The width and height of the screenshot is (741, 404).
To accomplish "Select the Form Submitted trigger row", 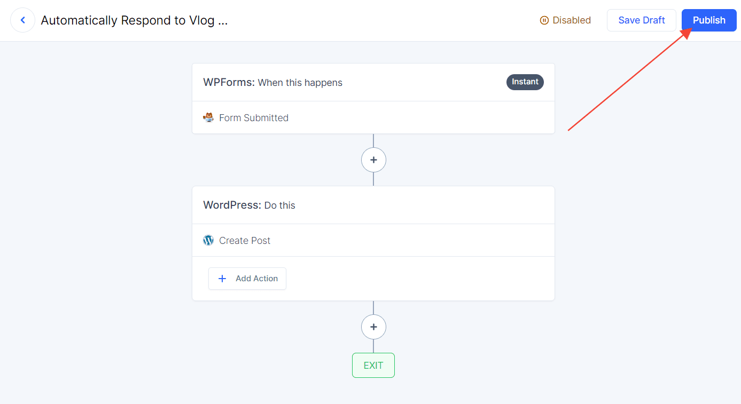I will (373, 117).
